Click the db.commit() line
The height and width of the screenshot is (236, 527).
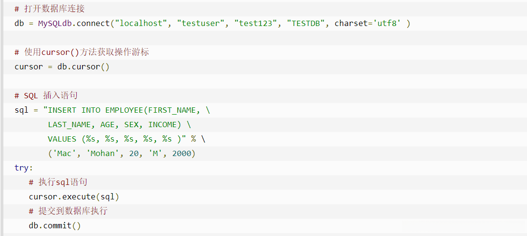[55, 225]
